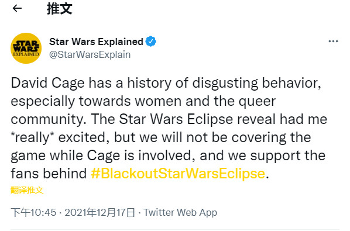The image size is (350, 231).
Task: Click the word *really* in the tweet
Action: (x=33, y=137)
